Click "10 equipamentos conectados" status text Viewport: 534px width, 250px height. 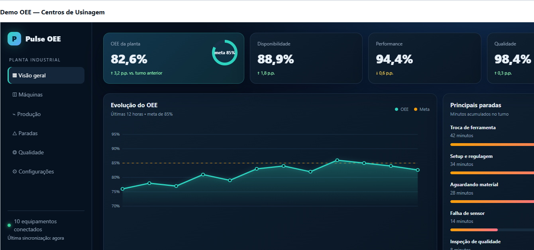[35, 225]
